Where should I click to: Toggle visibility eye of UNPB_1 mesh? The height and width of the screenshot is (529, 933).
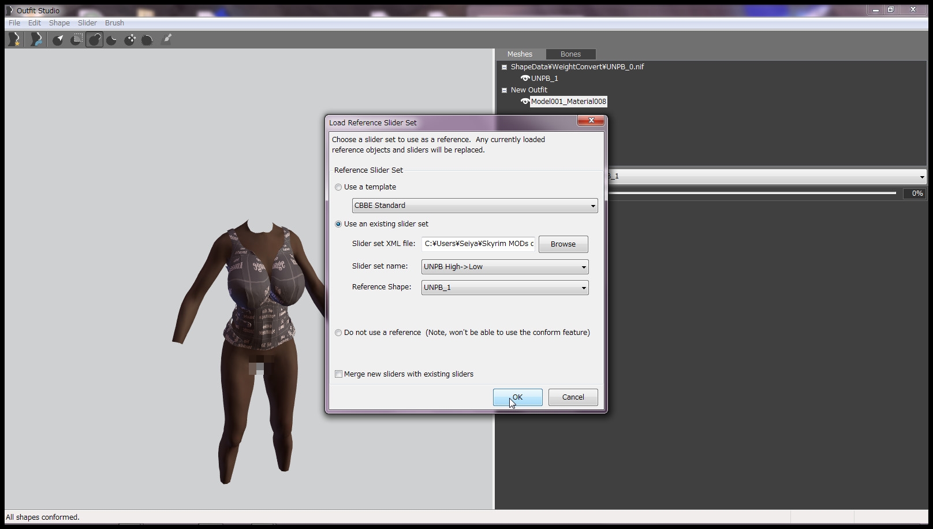pyautogui.click(x=525, y=78)
